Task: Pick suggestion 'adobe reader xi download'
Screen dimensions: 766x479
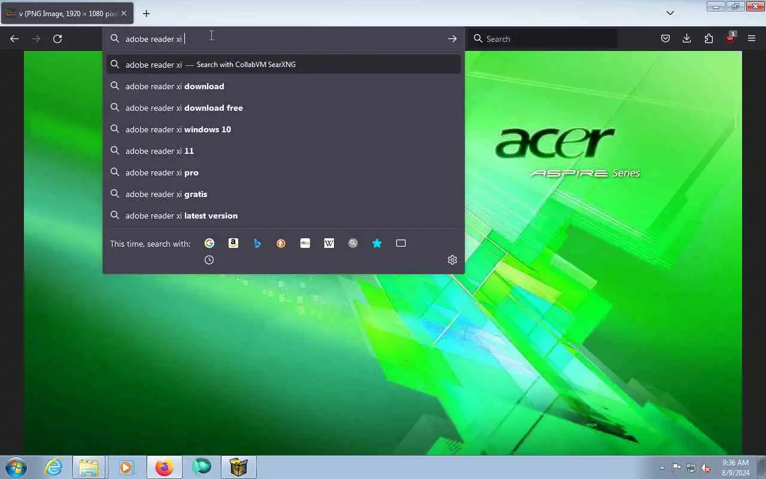Action: (284, 86)
